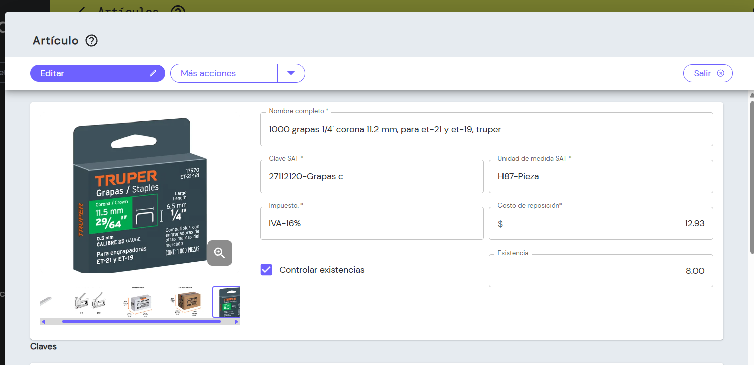This screenshot has width=754, height=365.
Task: Click the Costo de reposición field
Action: 601,223
